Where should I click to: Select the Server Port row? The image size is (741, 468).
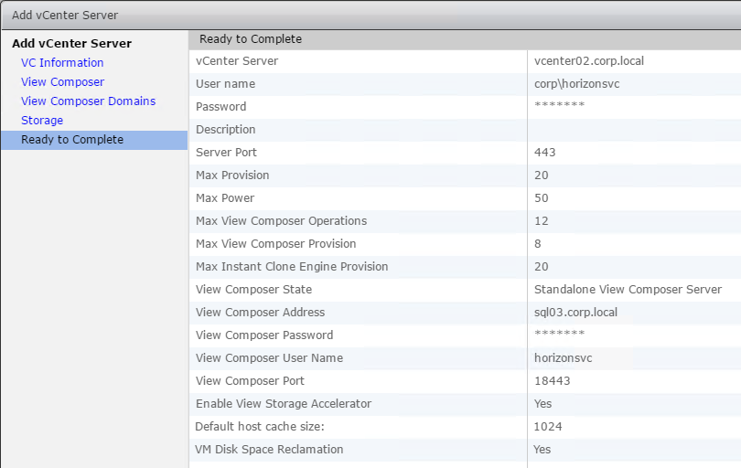[x=465, y=152]
